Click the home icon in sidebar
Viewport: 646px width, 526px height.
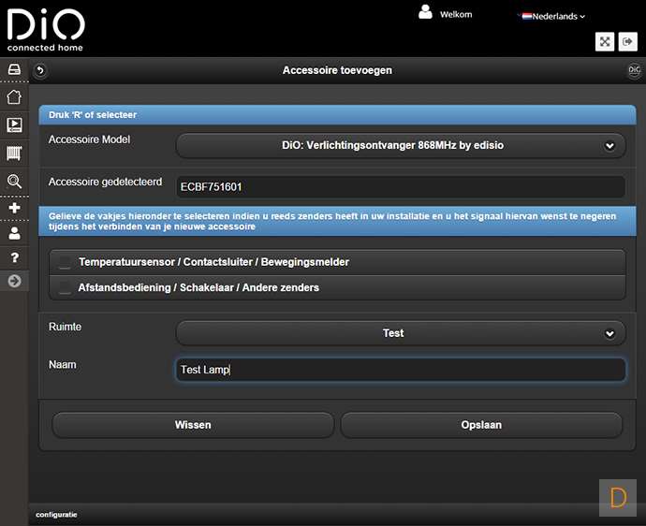pos(14,97)
